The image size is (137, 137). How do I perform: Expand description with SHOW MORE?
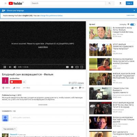(x=43, y=105)
